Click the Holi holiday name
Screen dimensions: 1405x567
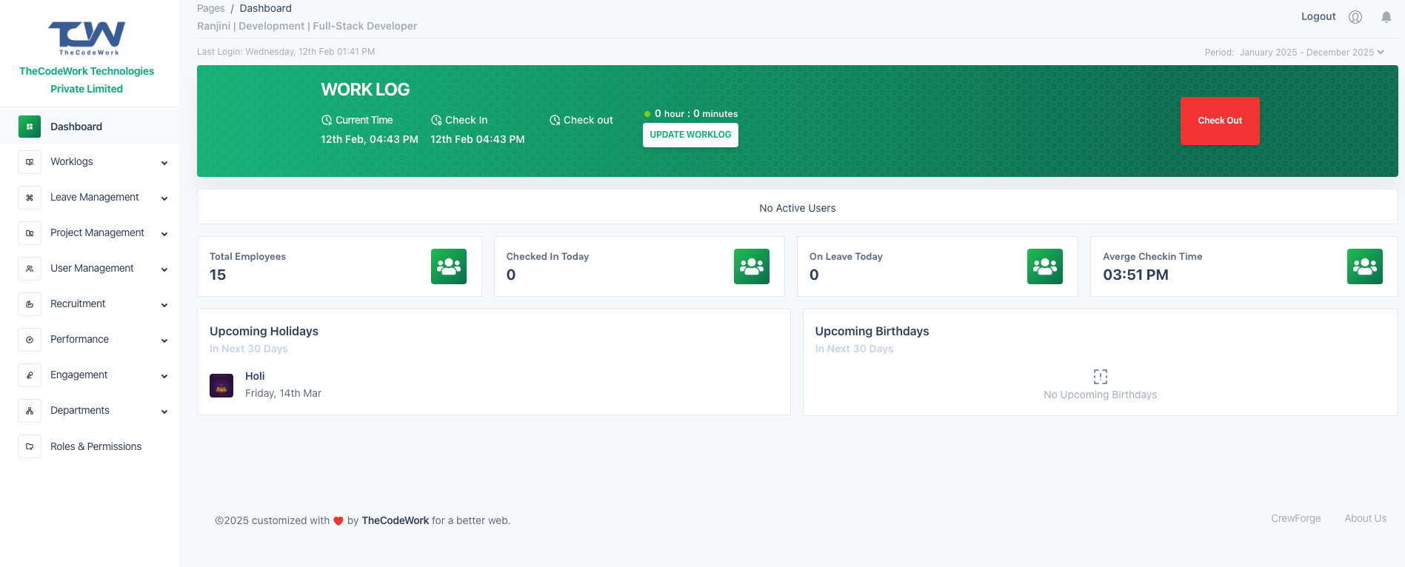[x=255, y=376]
